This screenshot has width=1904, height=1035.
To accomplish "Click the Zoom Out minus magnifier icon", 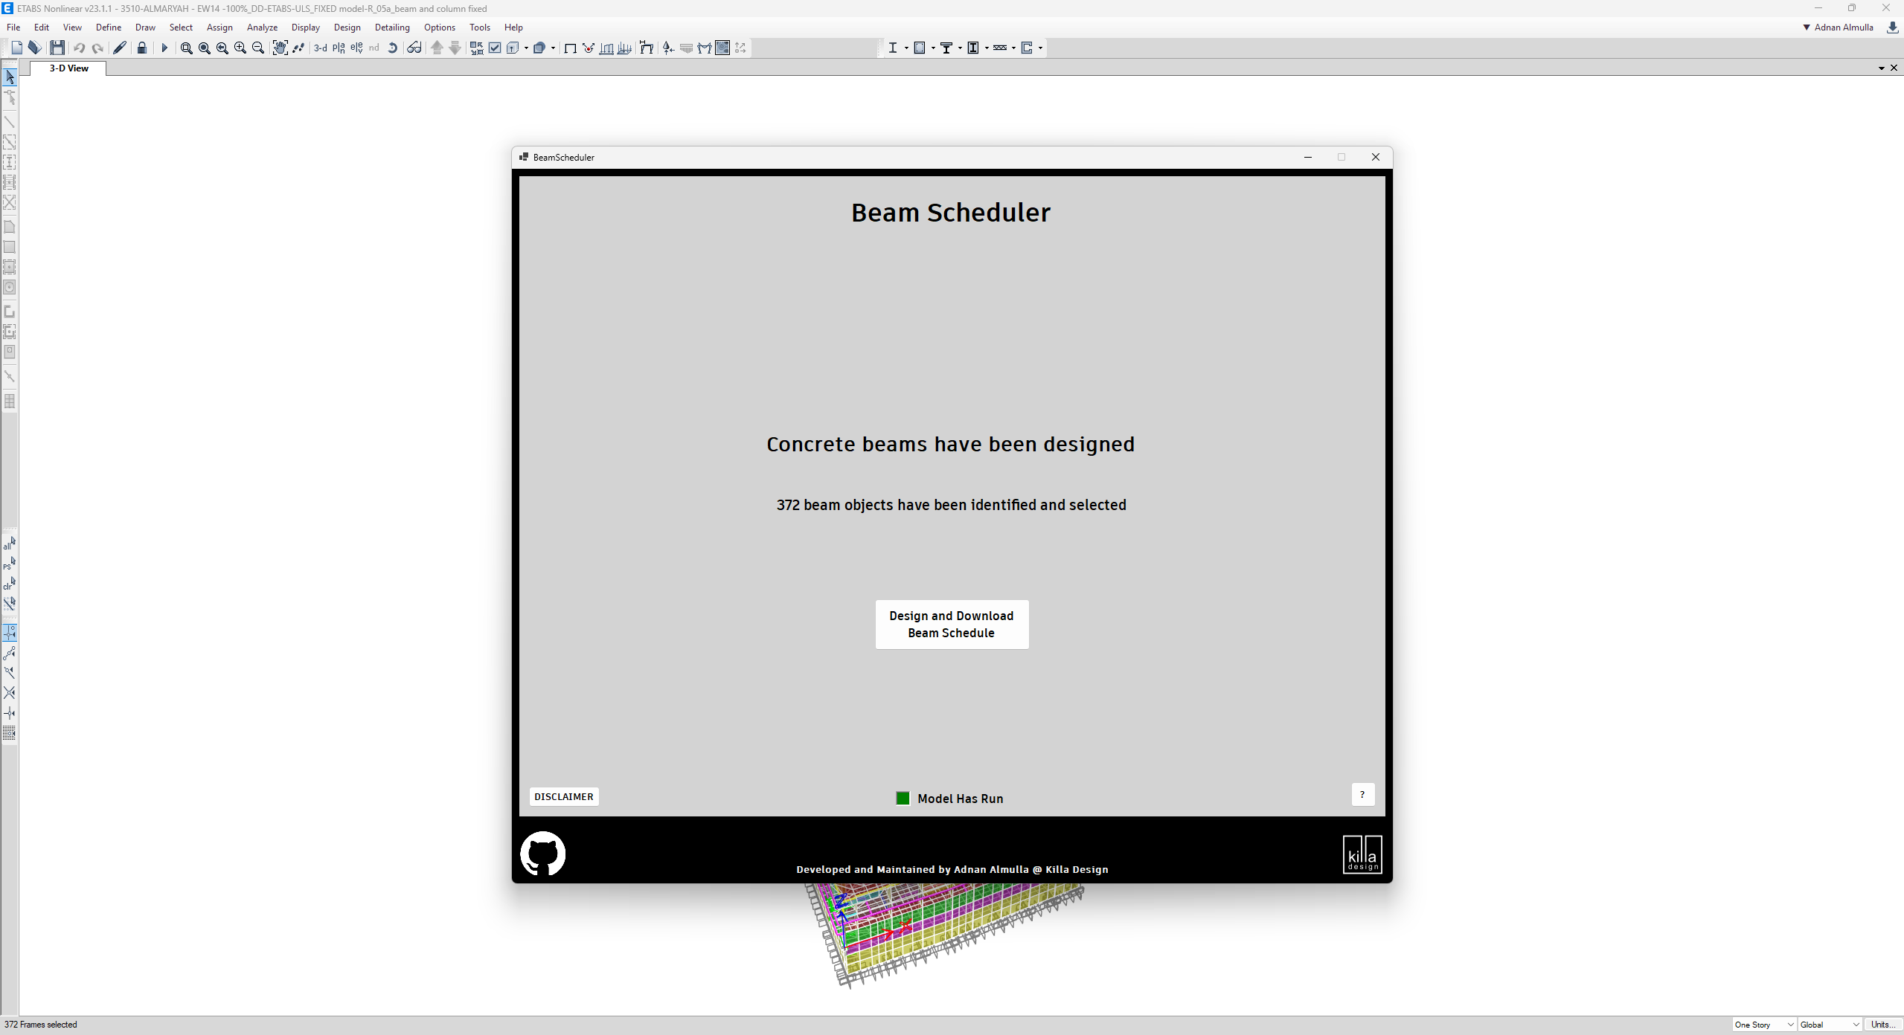I will point(258,48).
